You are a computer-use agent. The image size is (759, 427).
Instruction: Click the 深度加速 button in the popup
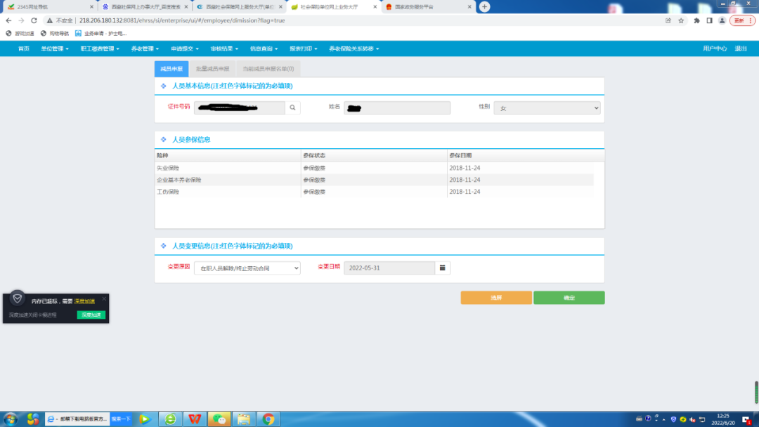click(x=91, y=315)
